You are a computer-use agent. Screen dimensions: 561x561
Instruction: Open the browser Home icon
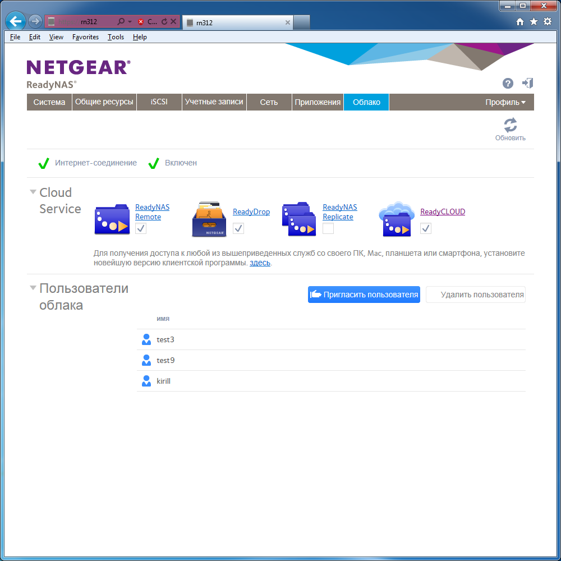tap(520, 22)
